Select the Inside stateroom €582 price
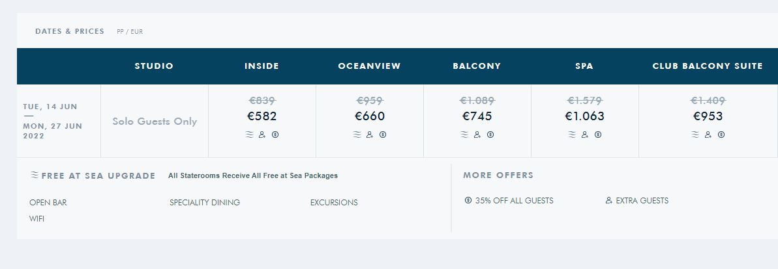 262,116
